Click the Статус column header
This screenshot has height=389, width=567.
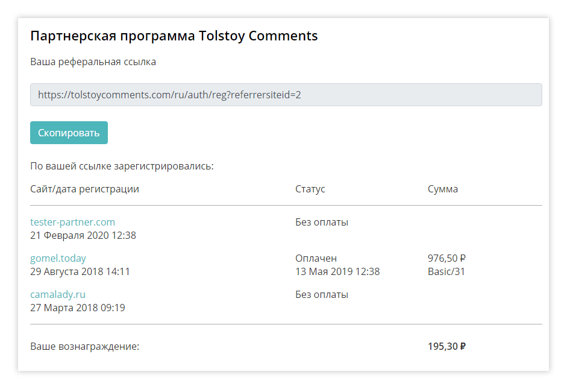[310, 189]
